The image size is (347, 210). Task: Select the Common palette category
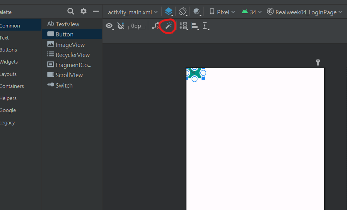coord(21,26)
